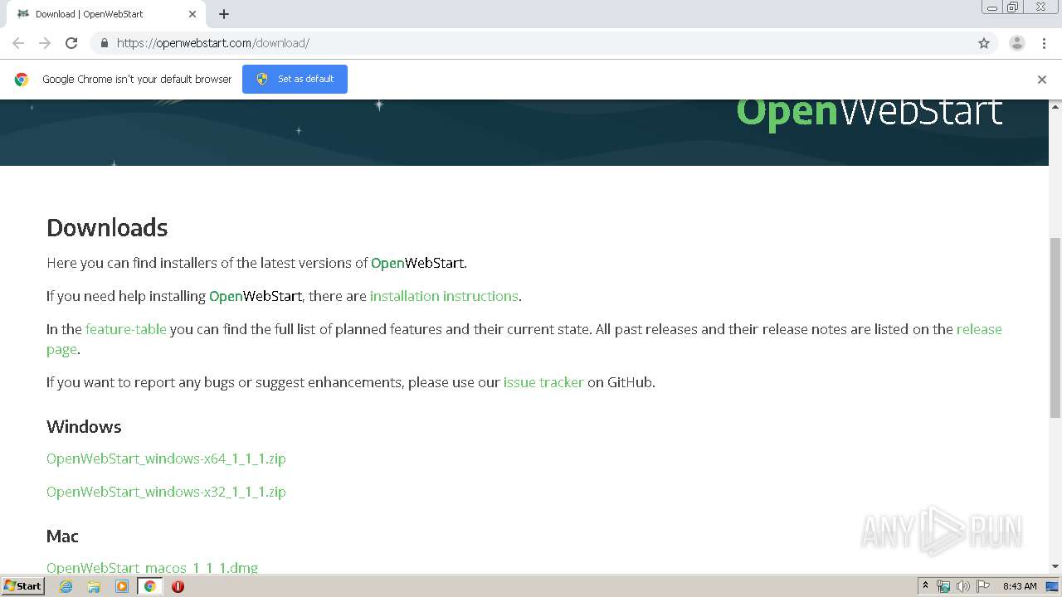Set Chrome as default browser
This screenshot has width=1062, height=597.
[x=295, y=79]
